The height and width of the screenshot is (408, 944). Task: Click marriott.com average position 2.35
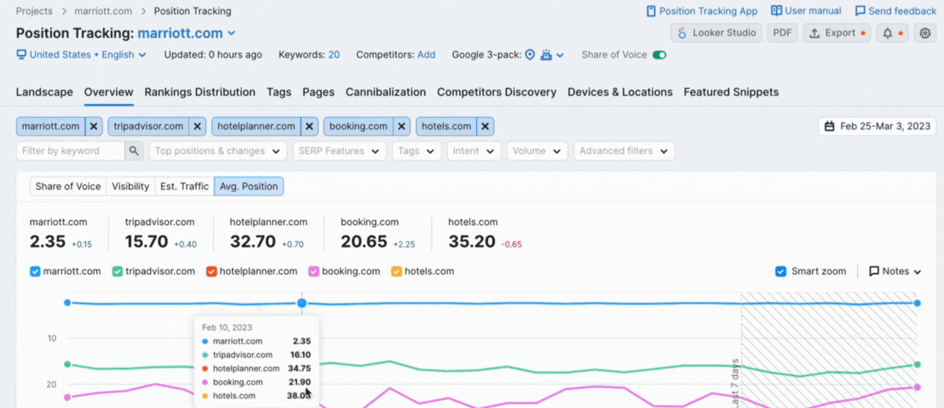point(47,242)
